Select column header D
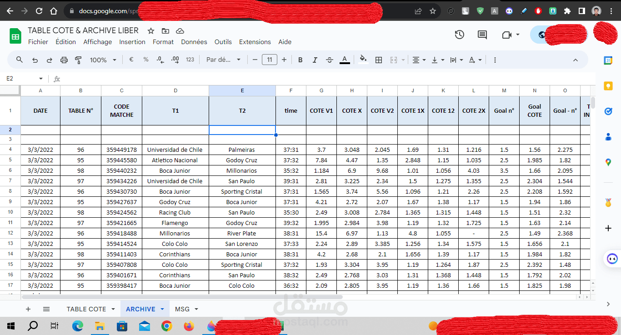 (x=175, y=90)
